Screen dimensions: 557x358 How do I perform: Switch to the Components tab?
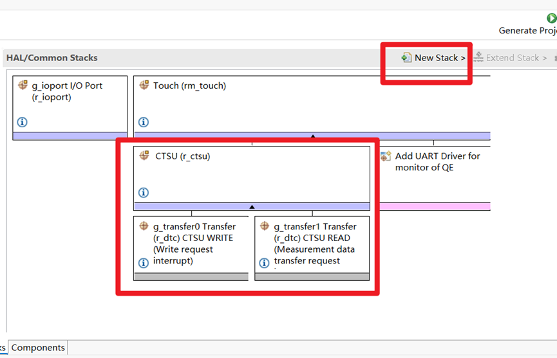[38, 347]
